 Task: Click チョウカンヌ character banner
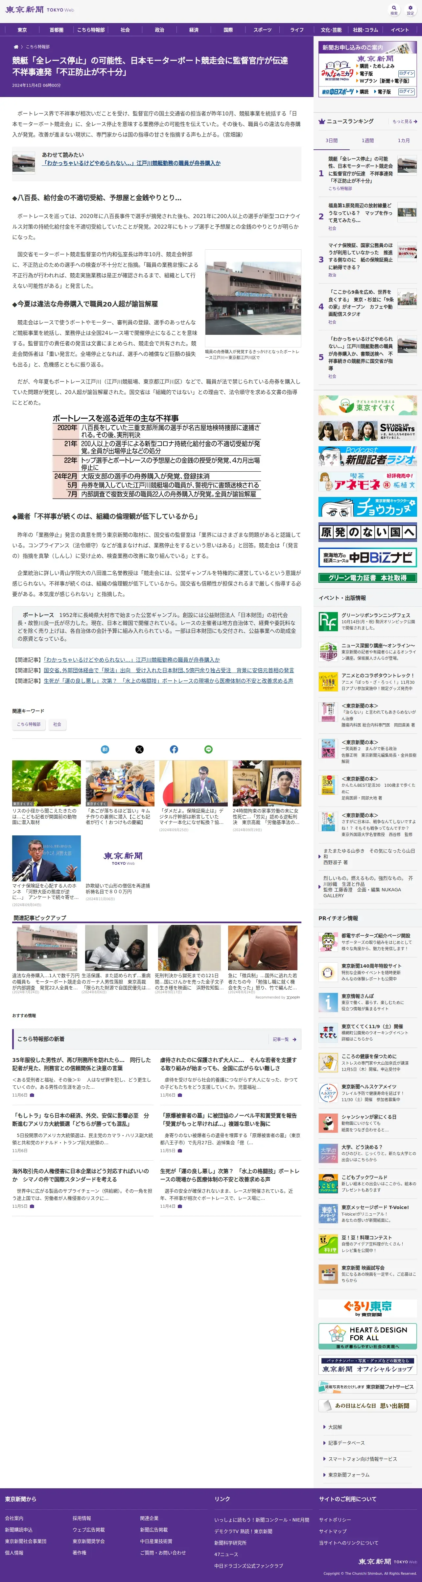click(x=367, y=507)
